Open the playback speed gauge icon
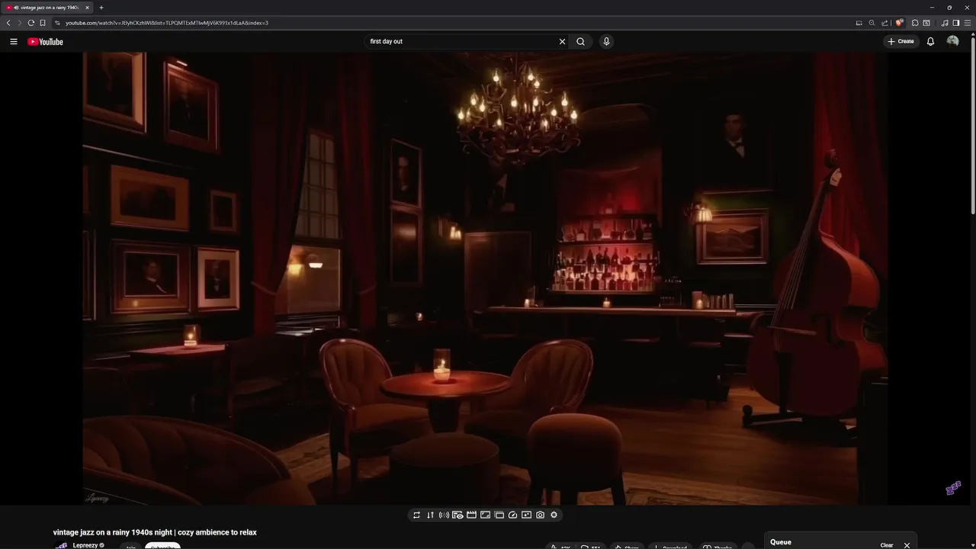The height and width of the screenshot is (549, 976). click(x=512, y=515)
